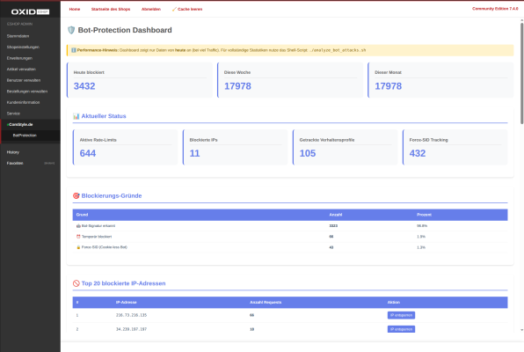This screenshot has height=352, width=524.
Task: Click the Force-SID (Cookie-less Bot) row label
Action: tap(105, 247)
